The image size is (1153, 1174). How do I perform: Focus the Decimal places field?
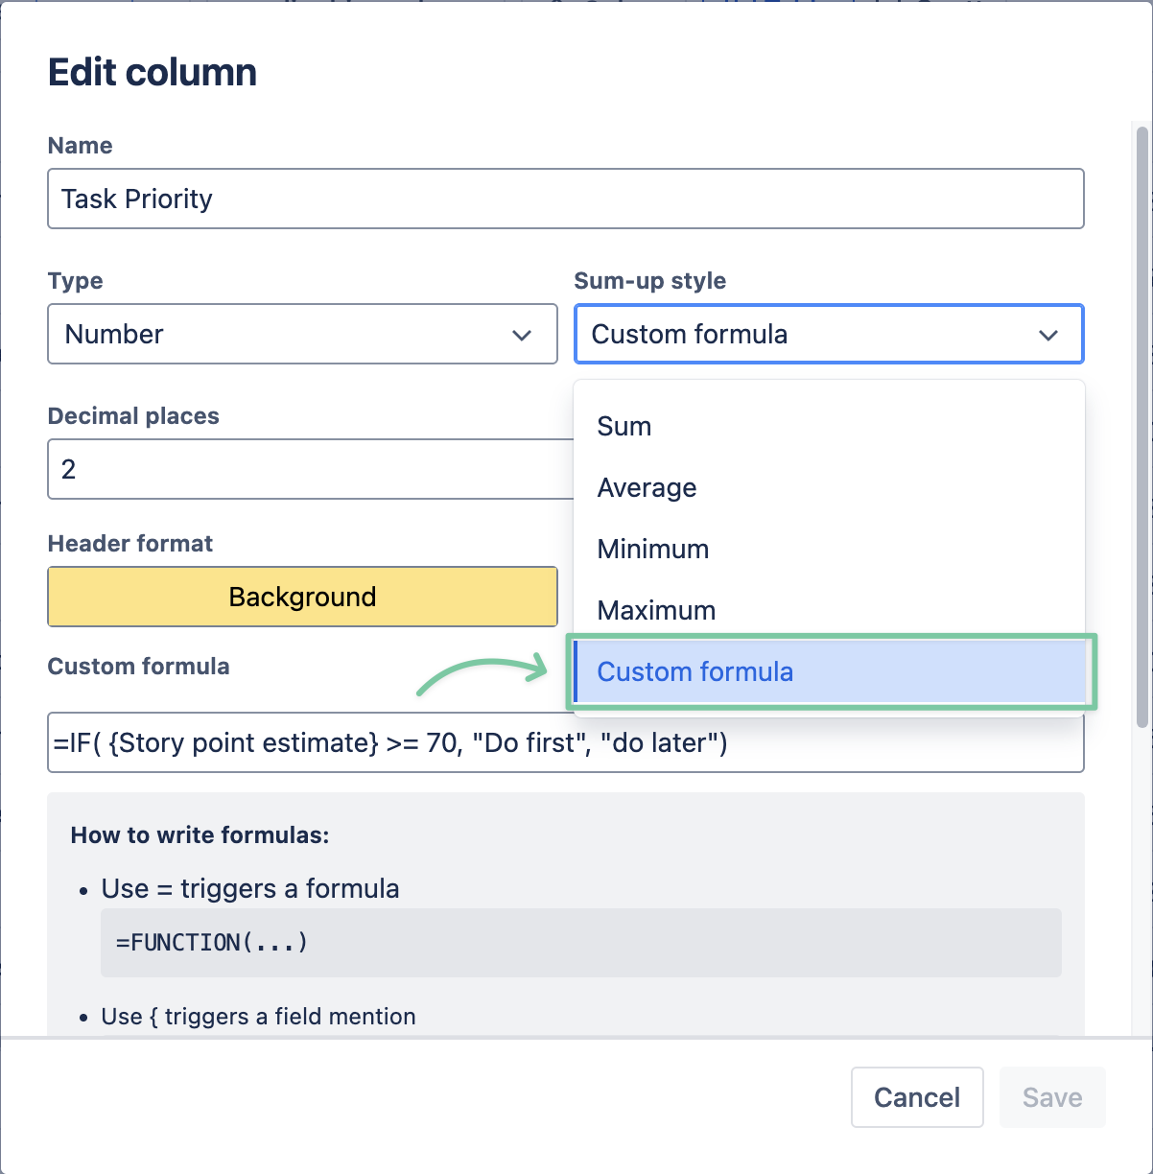tap(307, 469)
